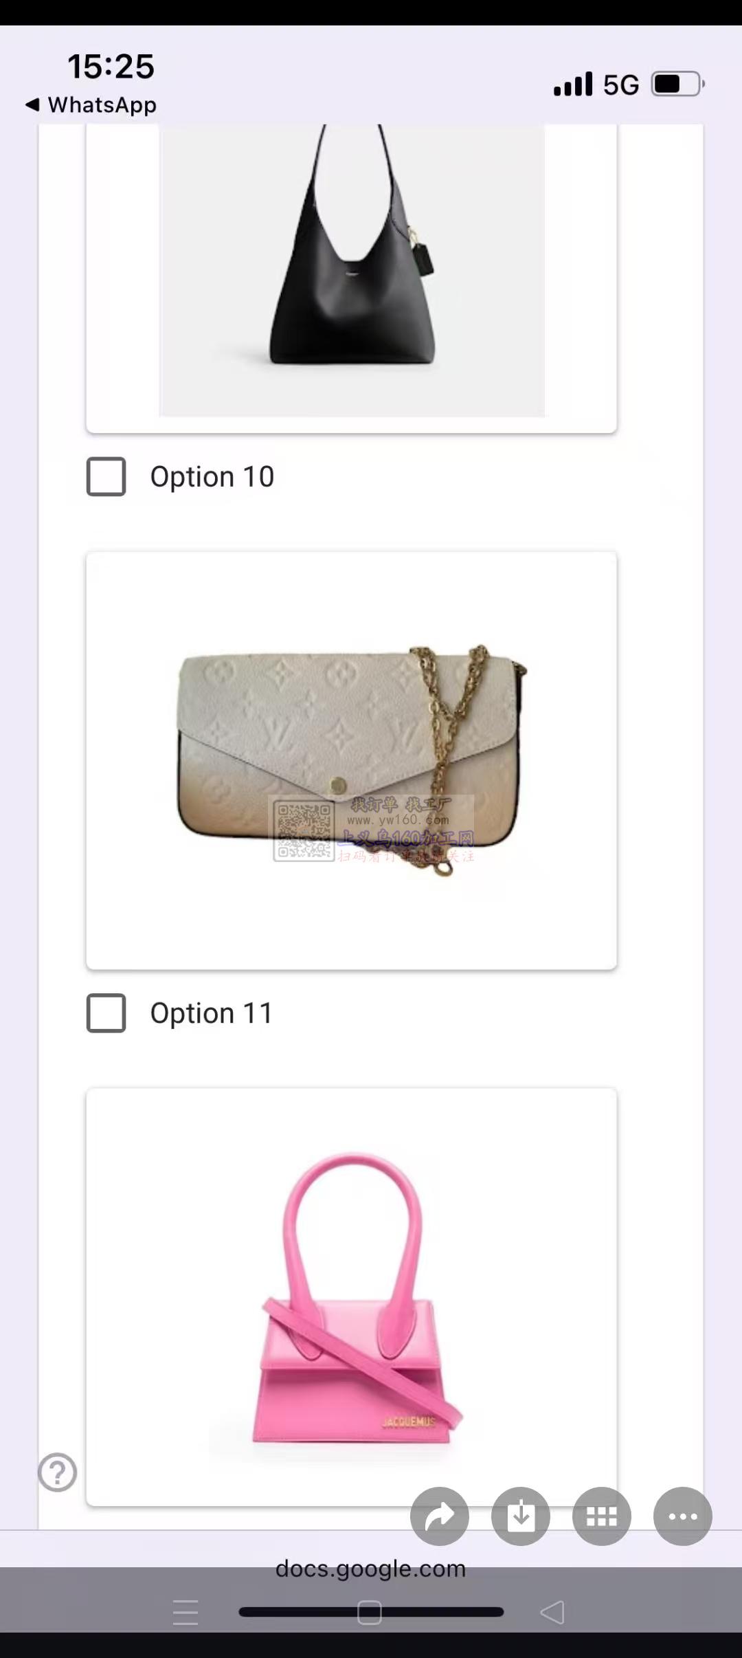
Task: Click the Option 10 label text
Action: click(212, 476)
